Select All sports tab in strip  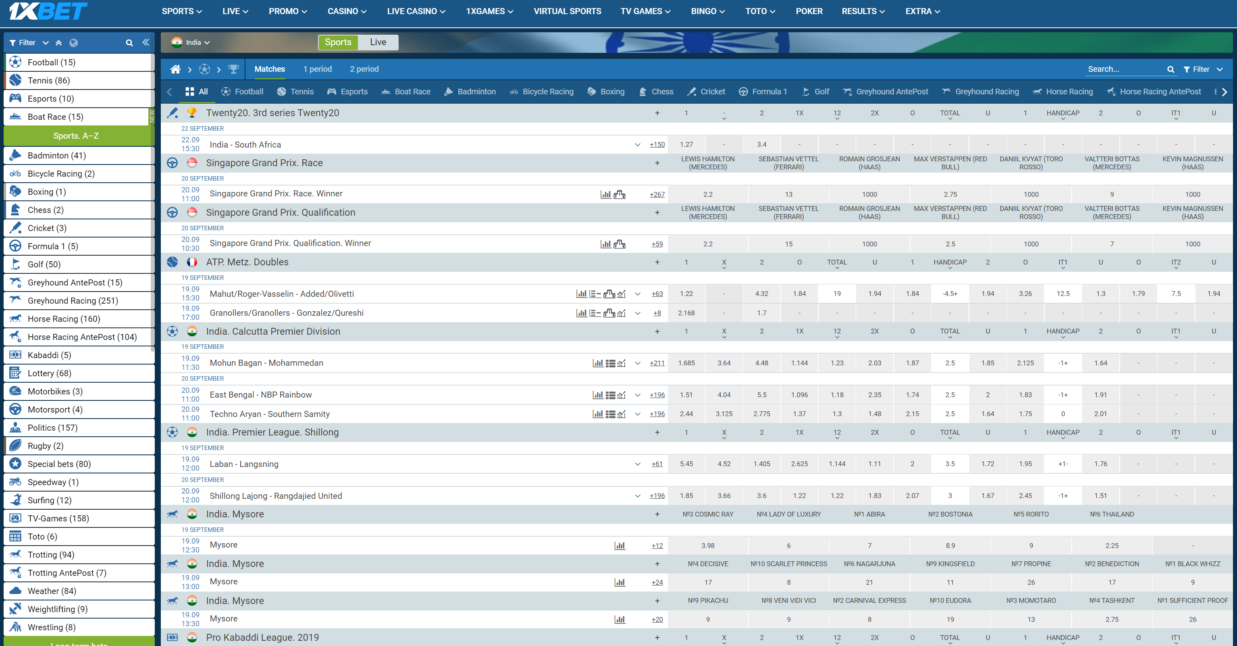point(196,92)
